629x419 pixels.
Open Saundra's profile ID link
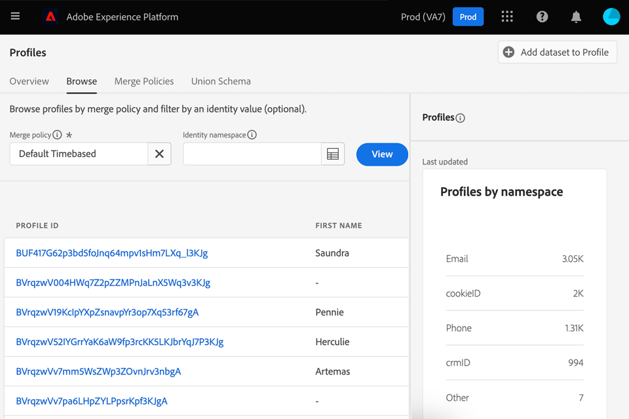[112, 253]
